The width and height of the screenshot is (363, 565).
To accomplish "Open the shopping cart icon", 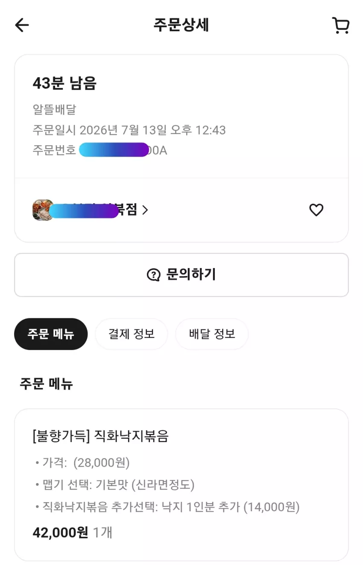I will tap(340, 26).
